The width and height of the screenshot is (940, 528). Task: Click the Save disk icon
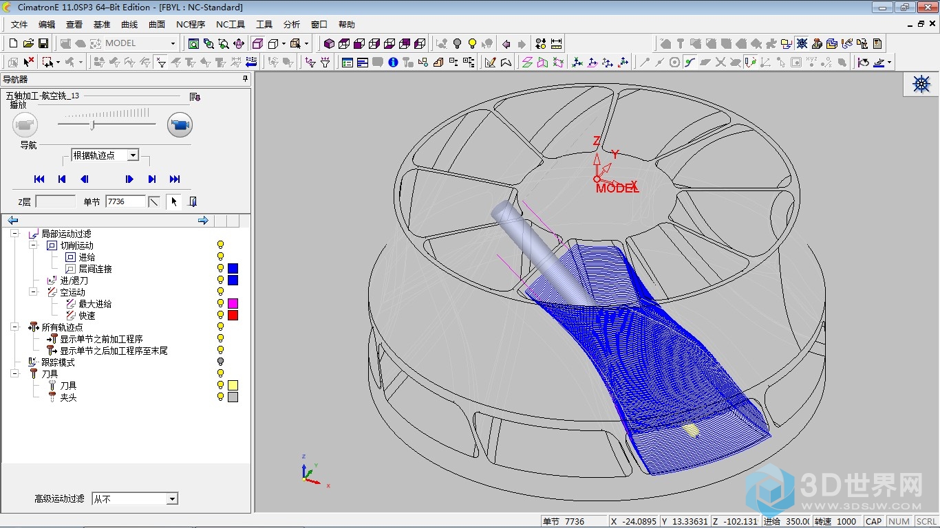tap(43, 43)
